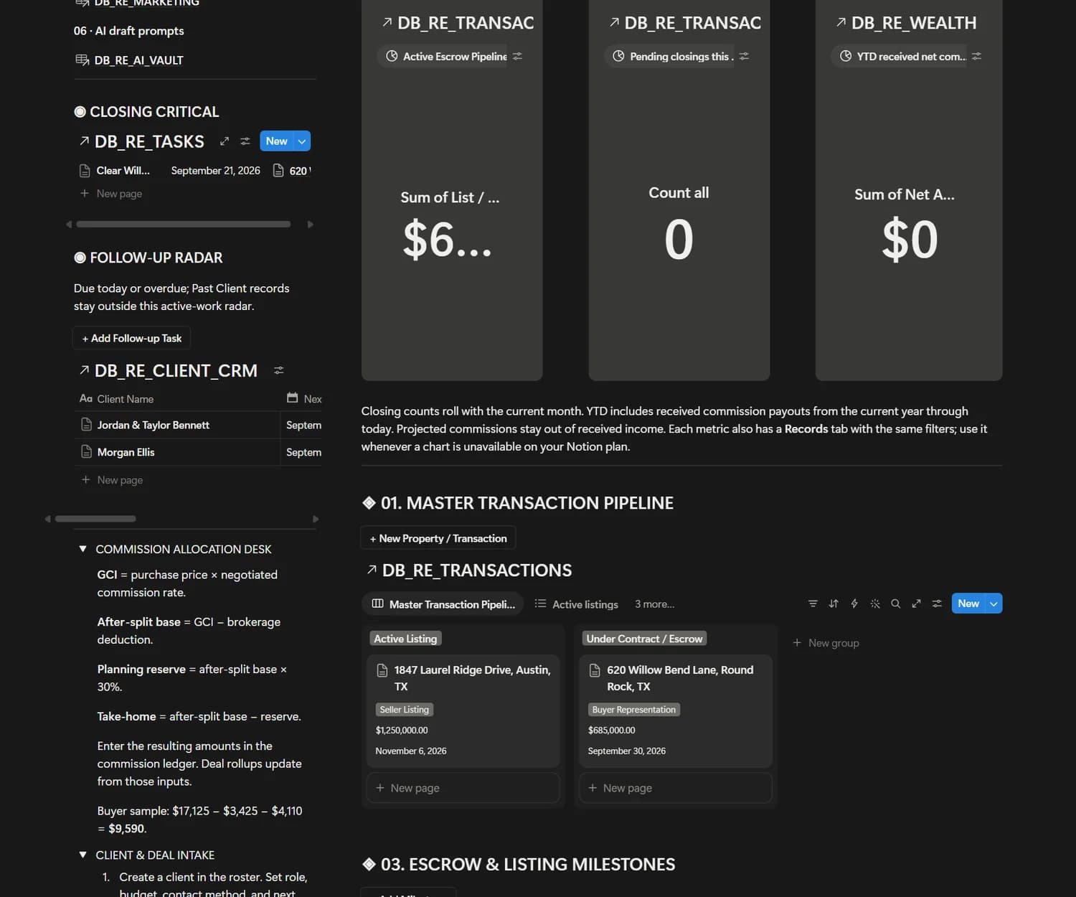Screen dimensions: 1076x897
Task: Open dropdown arrow beside DB_RE_TASKS New
Action: click(x=303, y=141)
